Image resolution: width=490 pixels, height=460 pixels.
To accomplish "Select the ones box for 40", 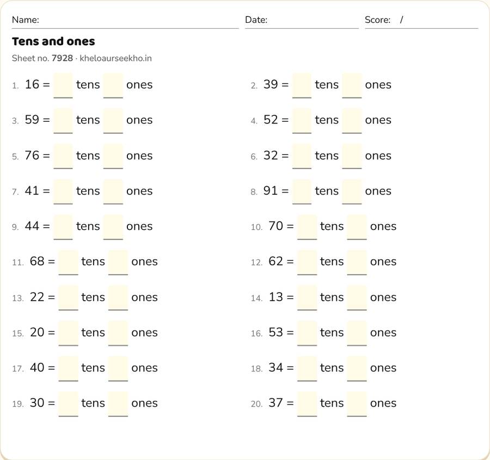I will click(x=118, y=369).
